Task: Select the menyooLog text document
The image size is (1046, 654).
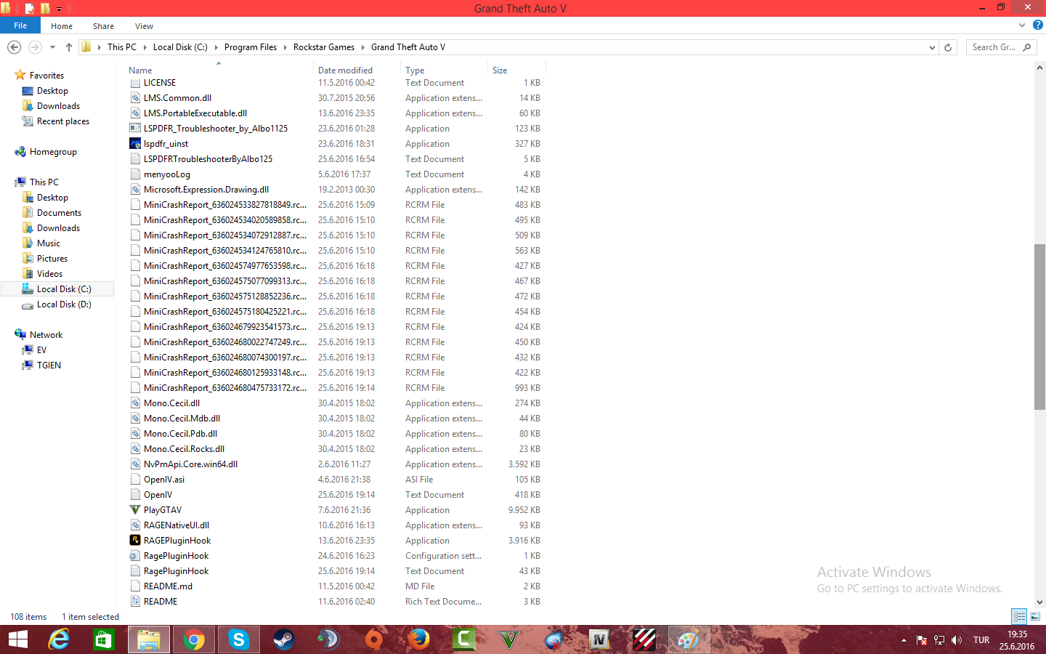Action: (167, 174)
